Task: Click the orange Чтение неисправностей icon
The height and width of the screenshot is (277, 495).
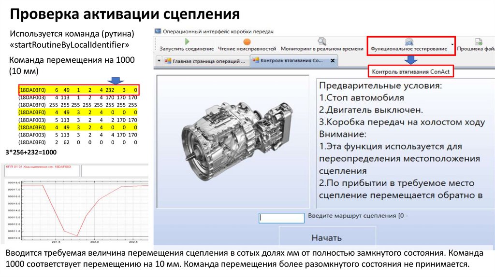Action: click(x=247, y=42)
